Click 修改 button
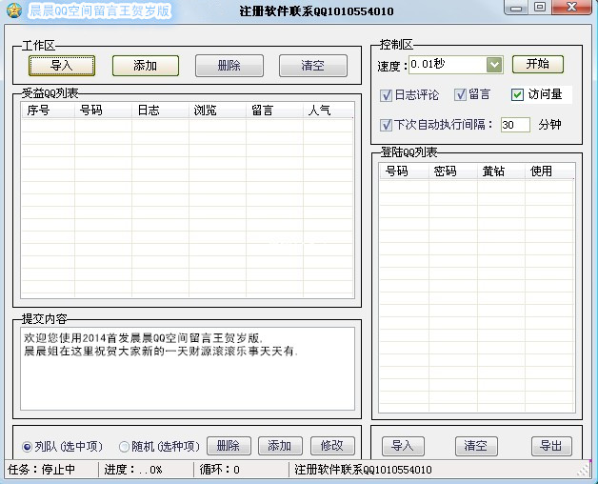The width and height of the screenshot is (598, 484). tap(332, 446)
